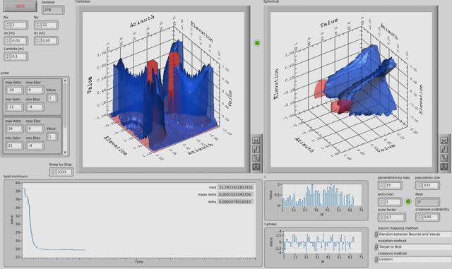Toggle the green LED beside Auto next
The image size is (452, 269).
point(408,201)
